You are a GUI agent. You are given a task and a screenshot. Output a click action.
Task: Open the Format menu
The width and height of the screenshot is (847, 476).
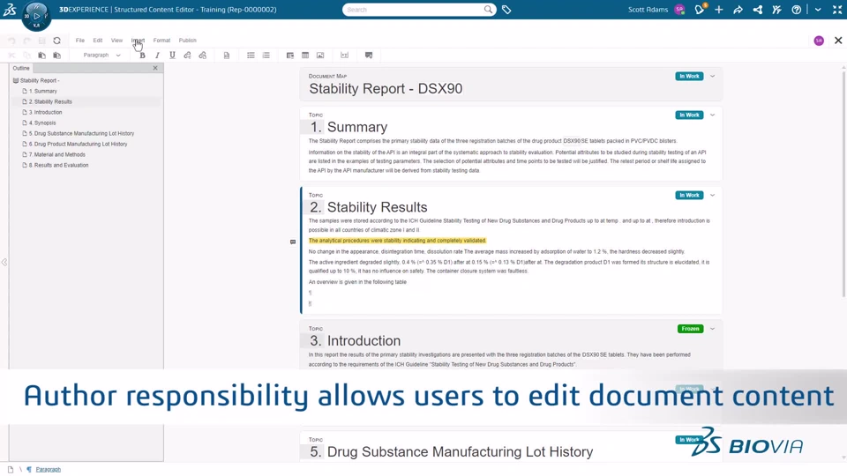coord(161,41)
